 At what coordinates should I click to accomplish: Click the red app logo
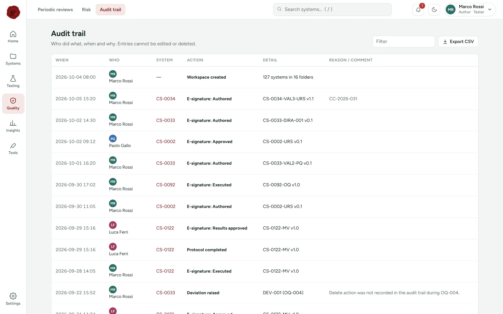point(13,12)
